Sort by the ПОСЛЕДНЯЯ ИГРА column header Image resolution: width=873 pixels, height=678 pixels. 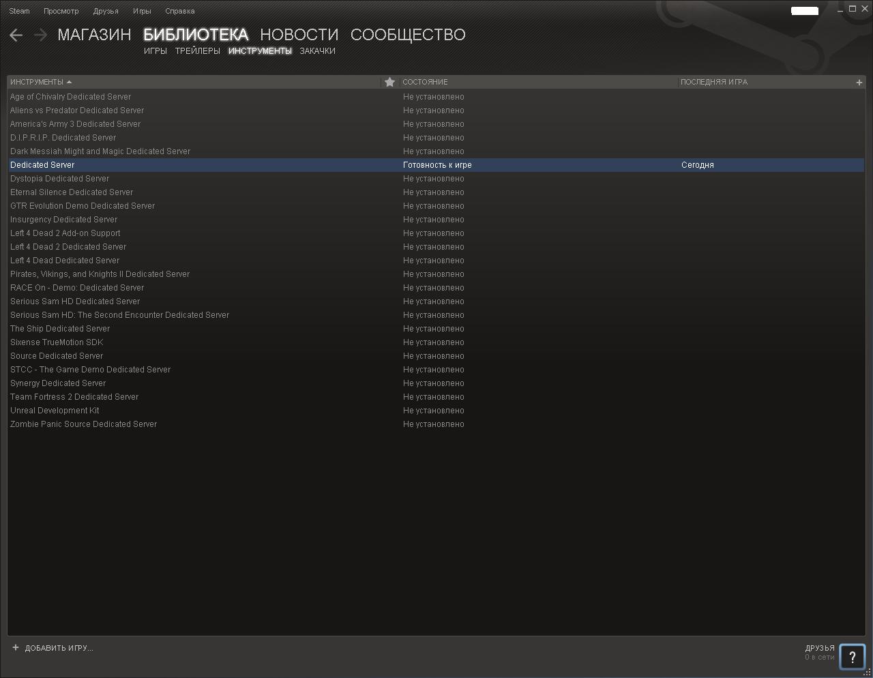[714, 82]
